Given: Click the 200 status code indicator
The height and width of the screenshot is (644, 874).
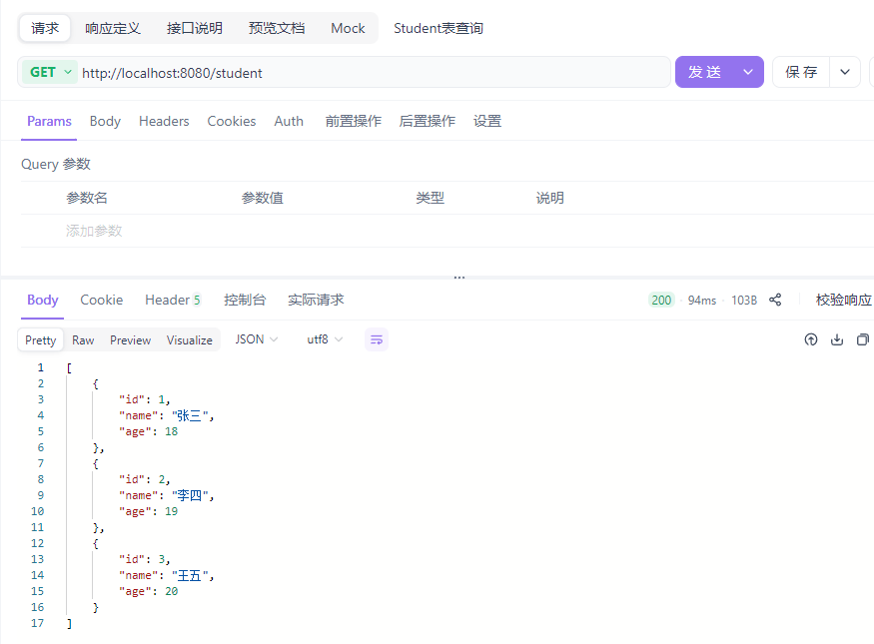Looking at the screenshot, I should 662,300.
